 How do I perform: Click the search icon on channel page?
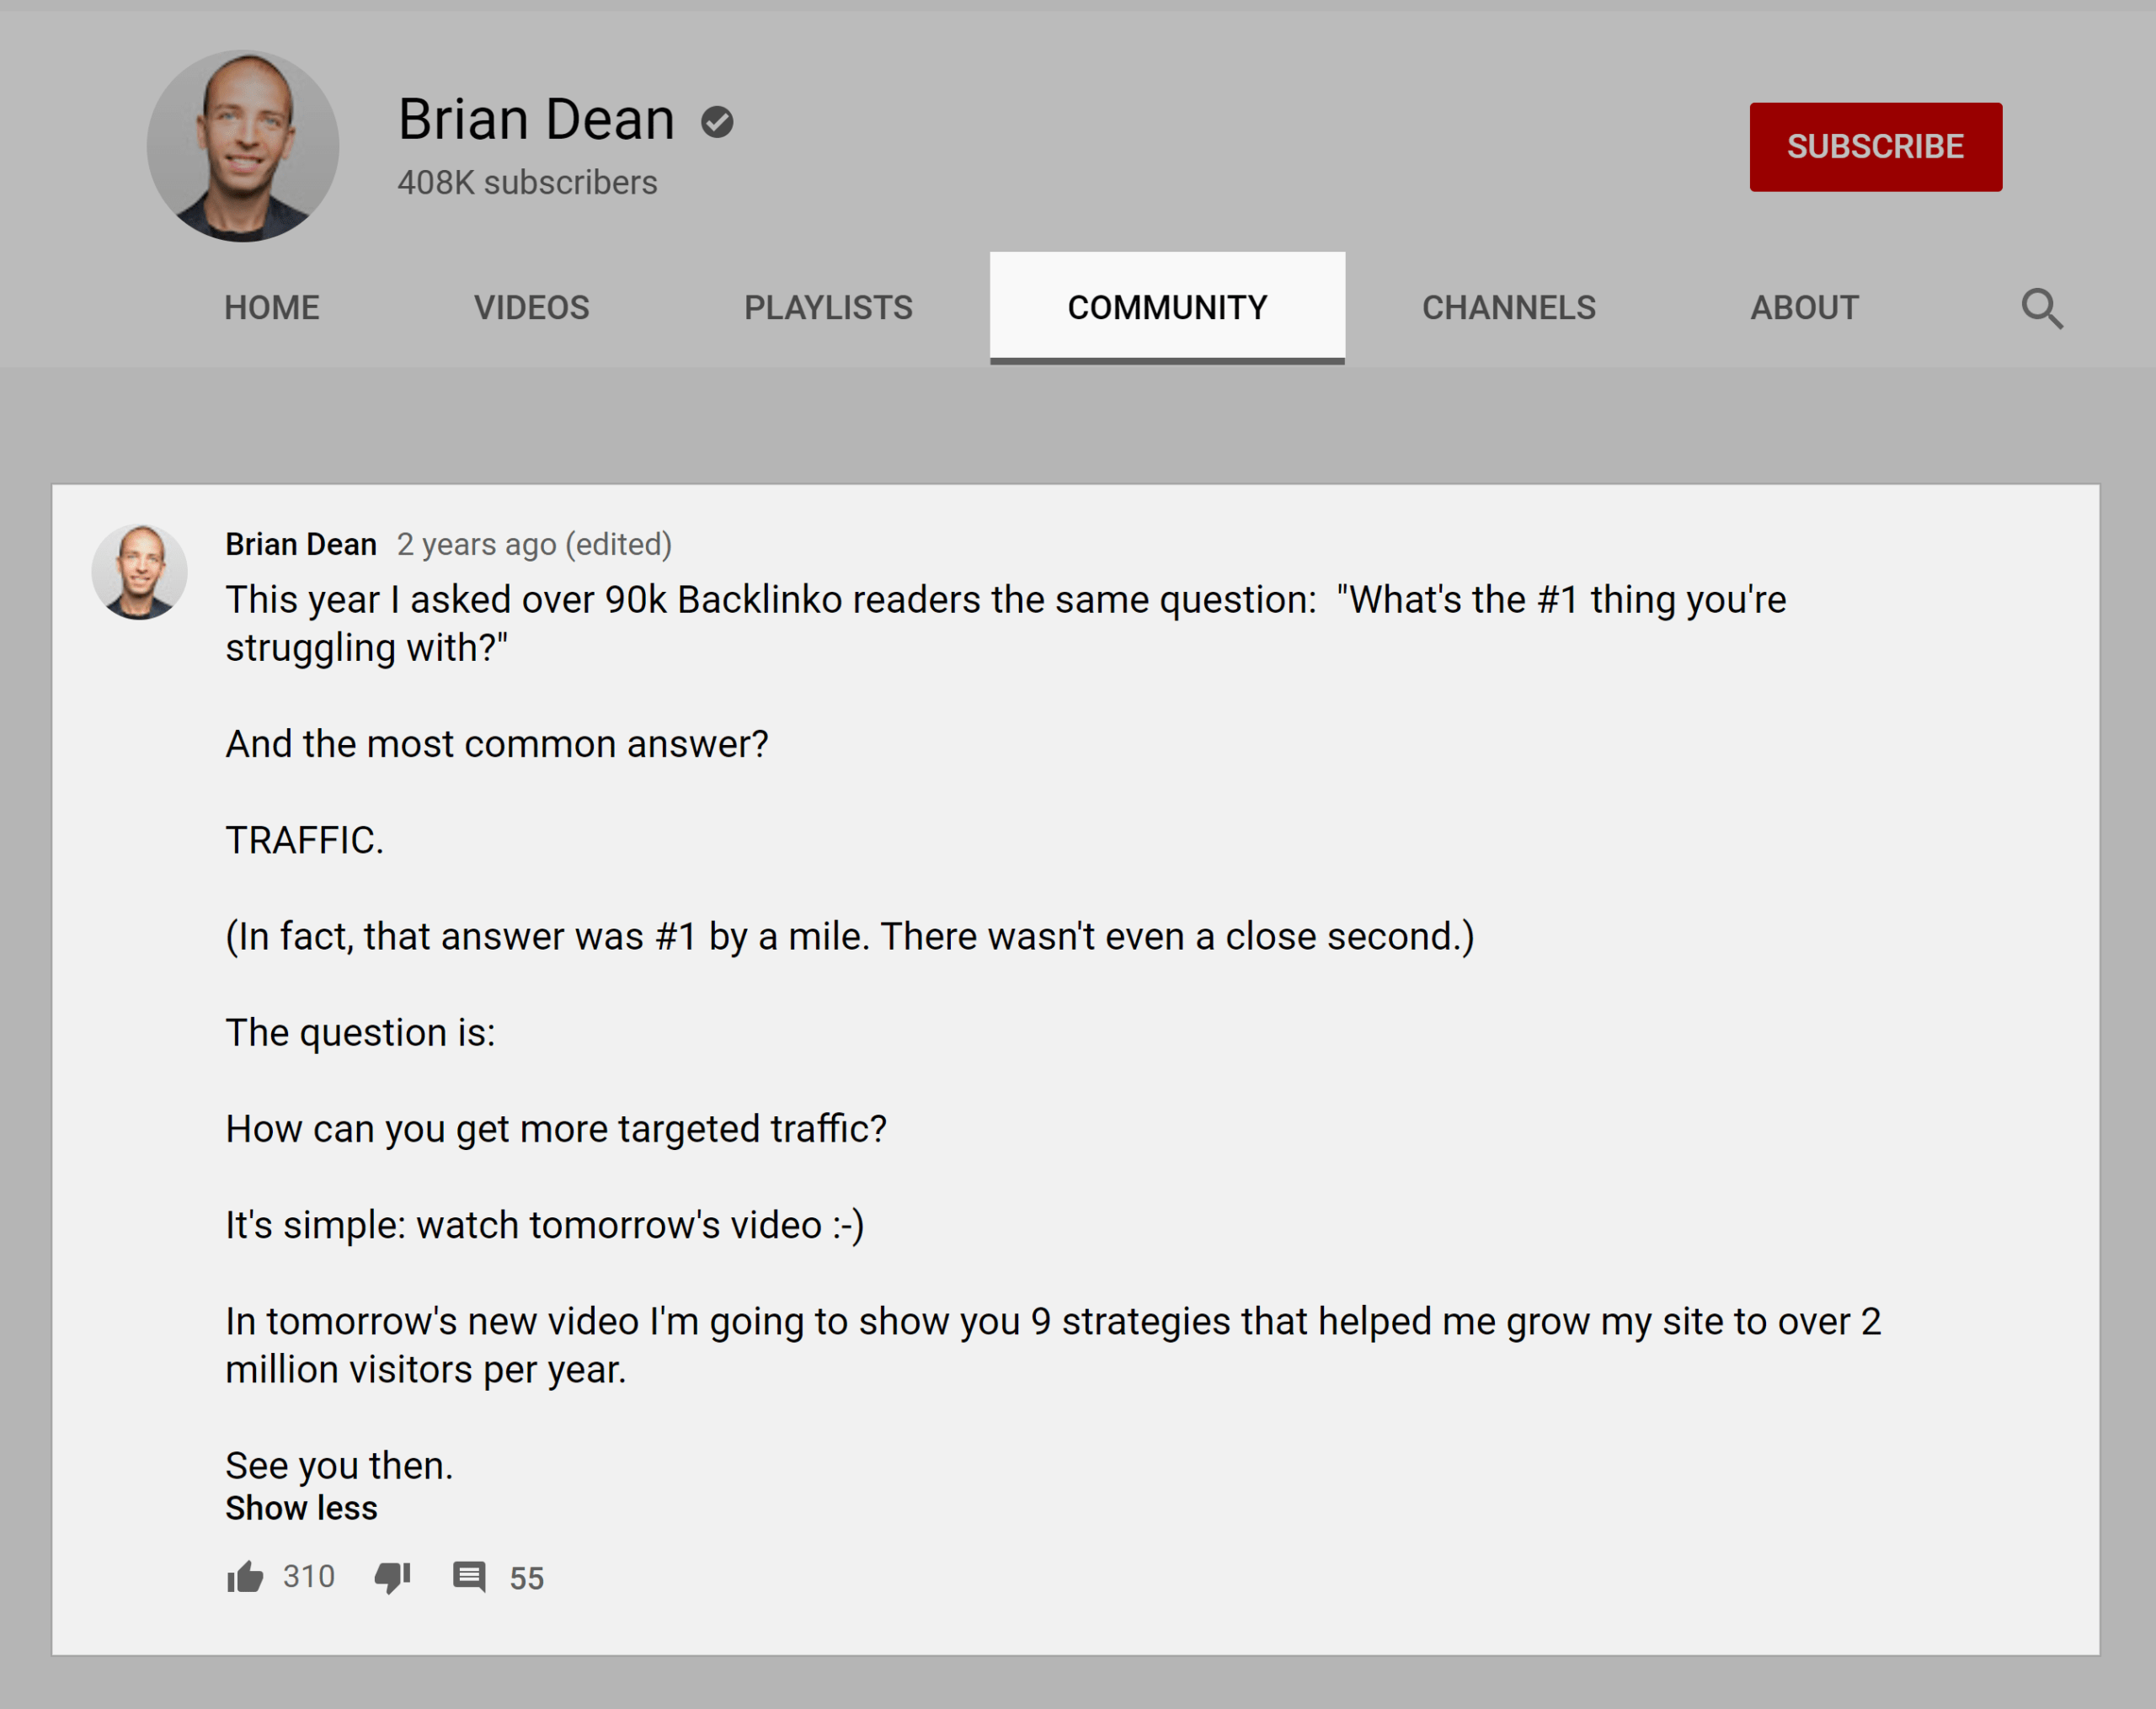pyautogui.click(x=2042, y=310)
